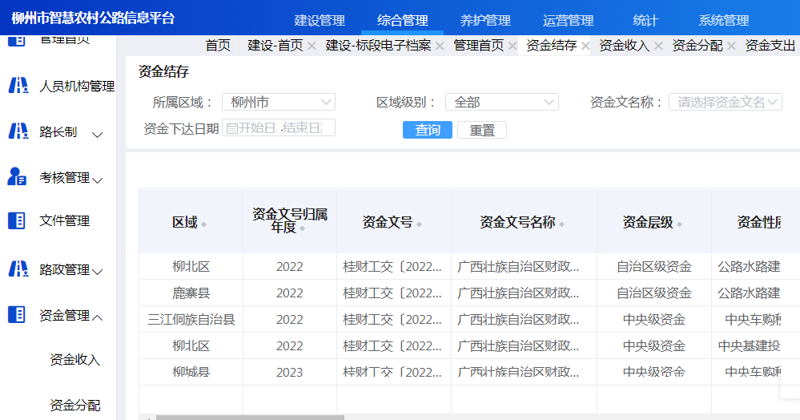Click the horizontal table scrollbar

point(250,417)
